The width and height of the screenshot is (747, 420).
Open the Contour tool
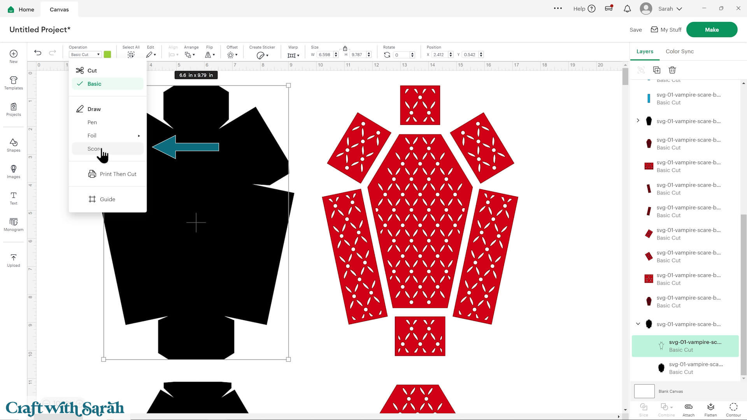click(x=733, y=409)
